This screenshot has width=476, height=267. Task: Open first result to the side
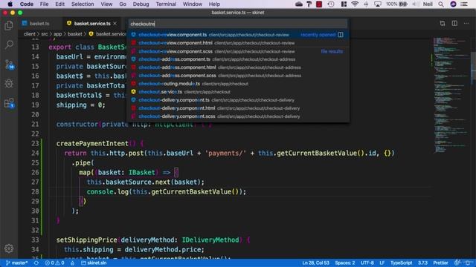pos(341,35)
